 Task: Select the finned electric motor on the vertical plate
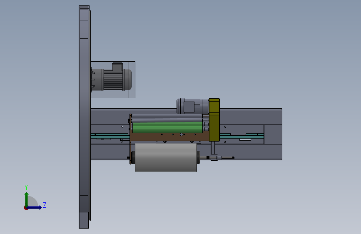pos(112,80)
